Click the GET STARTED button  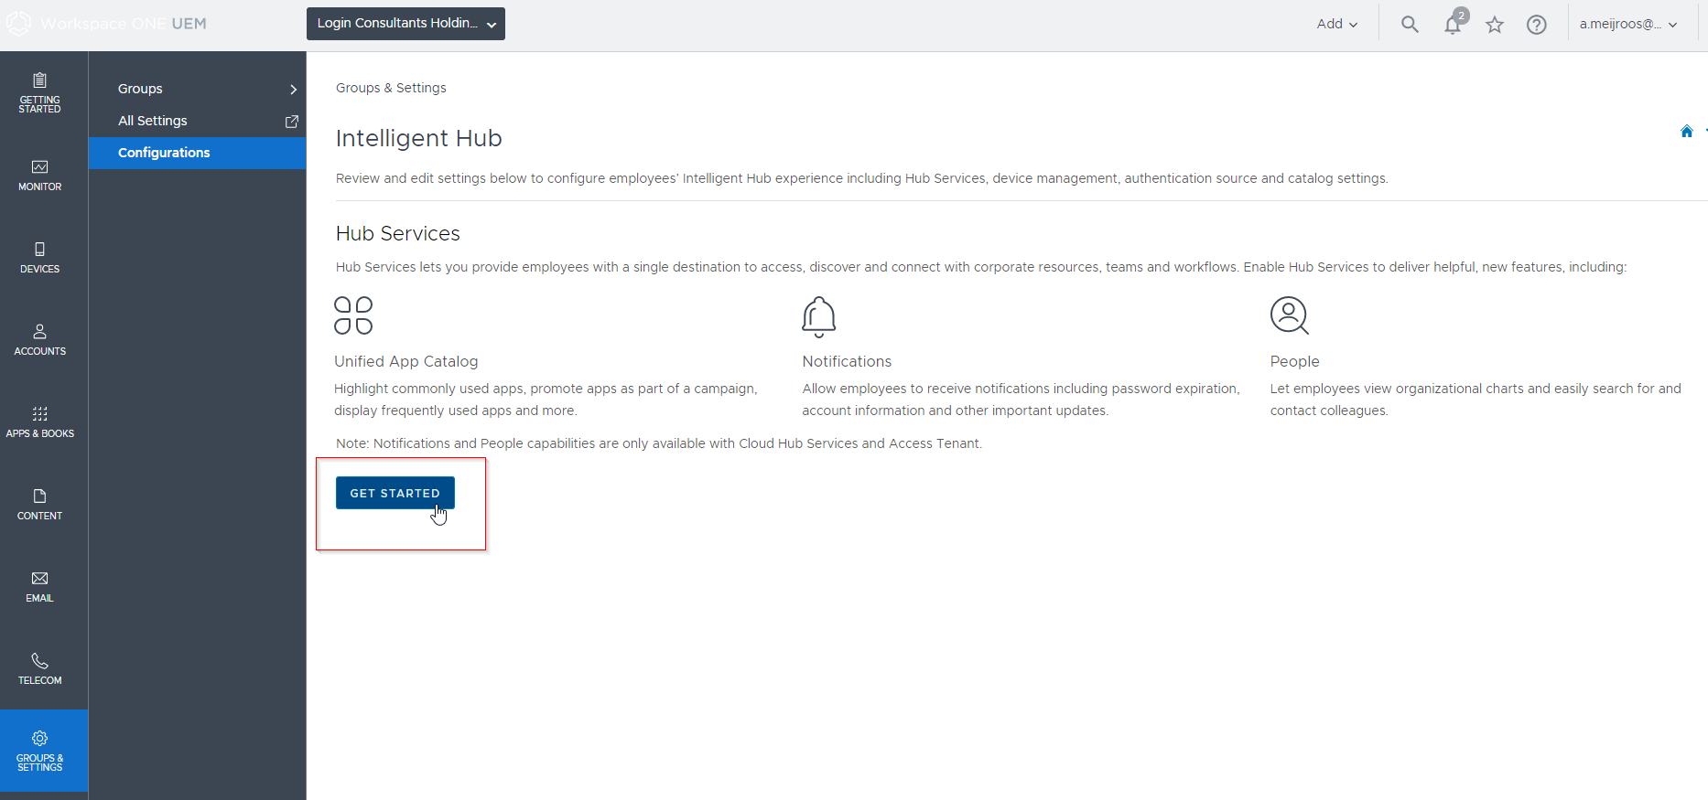pyautogui.click(x=395, y=493)
